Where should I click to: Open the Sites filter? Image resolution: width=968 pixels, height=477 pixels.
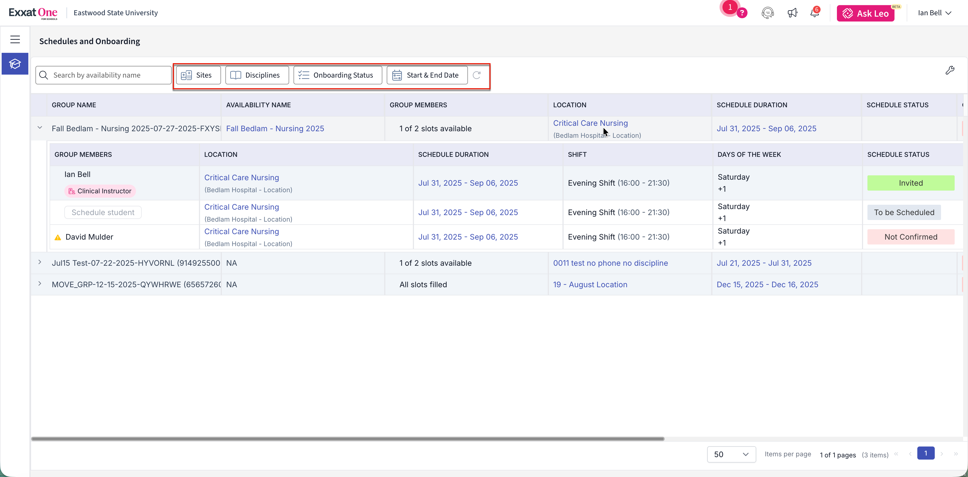coord(198,75)
